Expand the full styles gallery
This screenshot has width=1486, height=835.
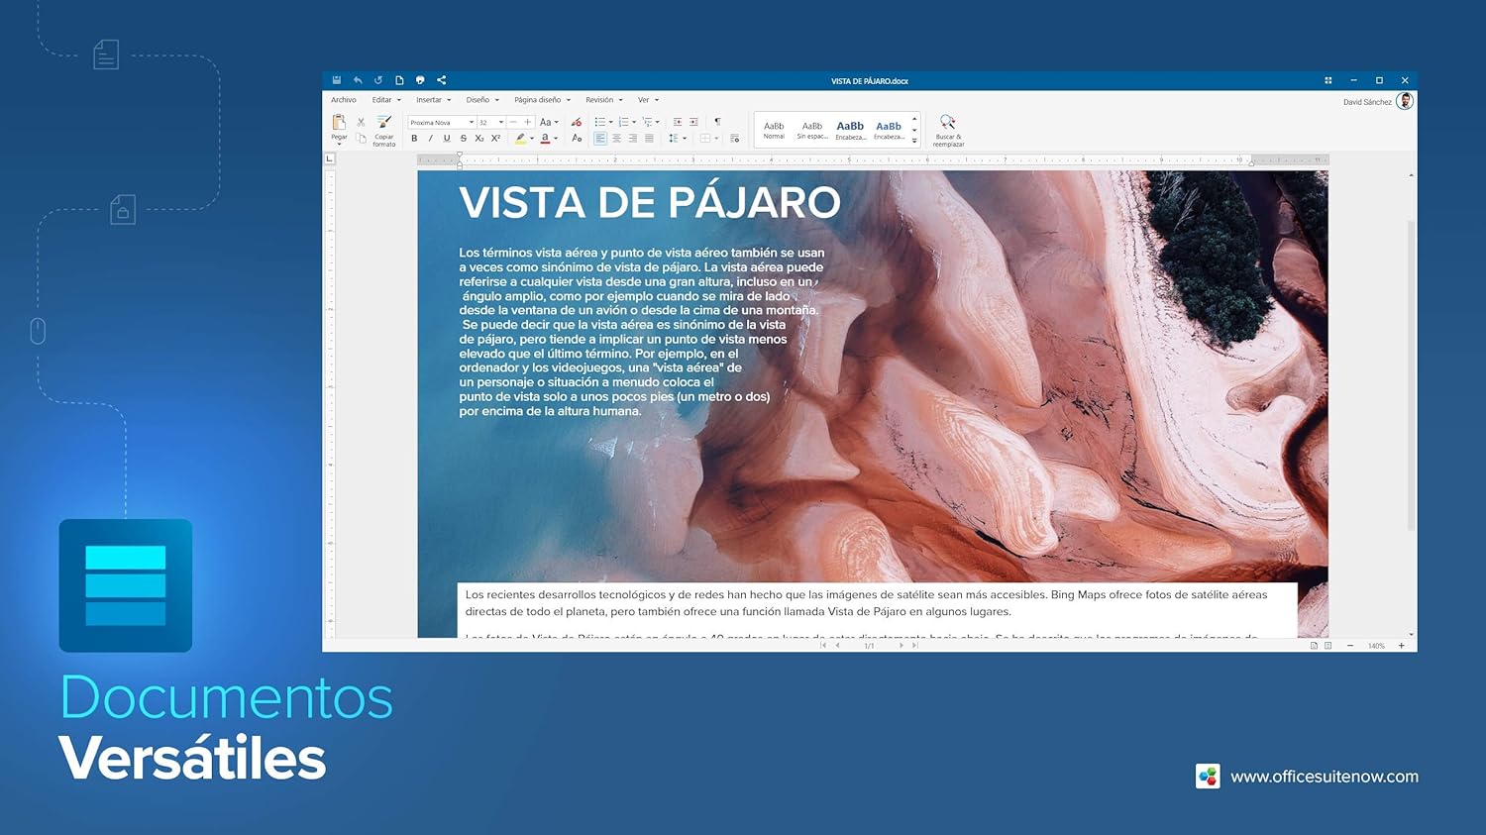pos(914,142)
